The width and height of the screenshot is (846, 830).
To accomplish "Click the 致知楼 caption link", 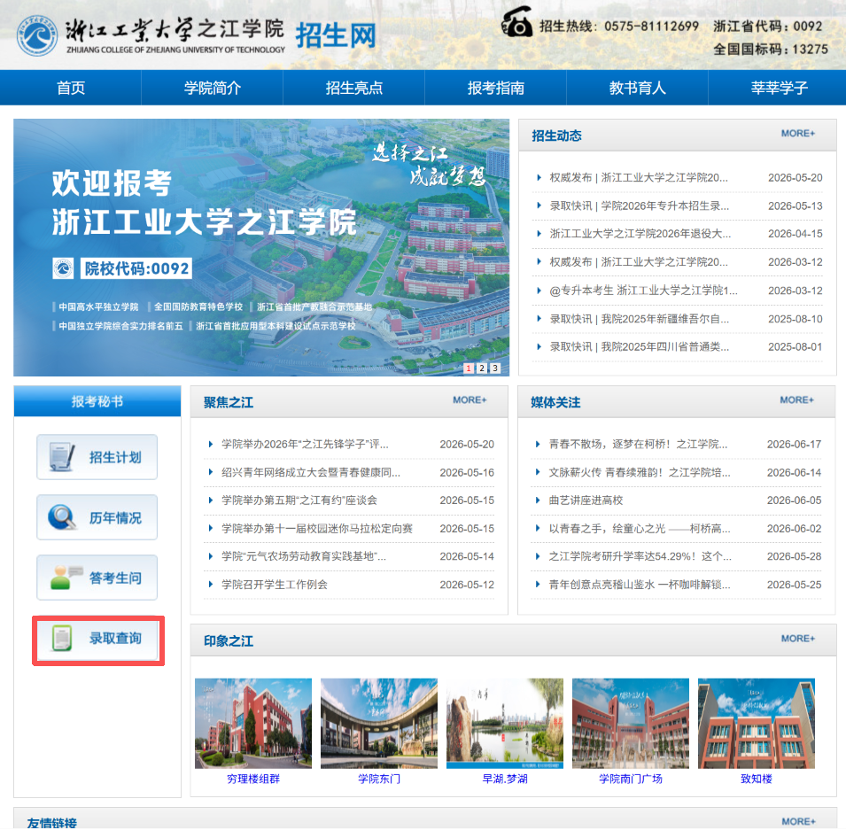I will point(756,779).
